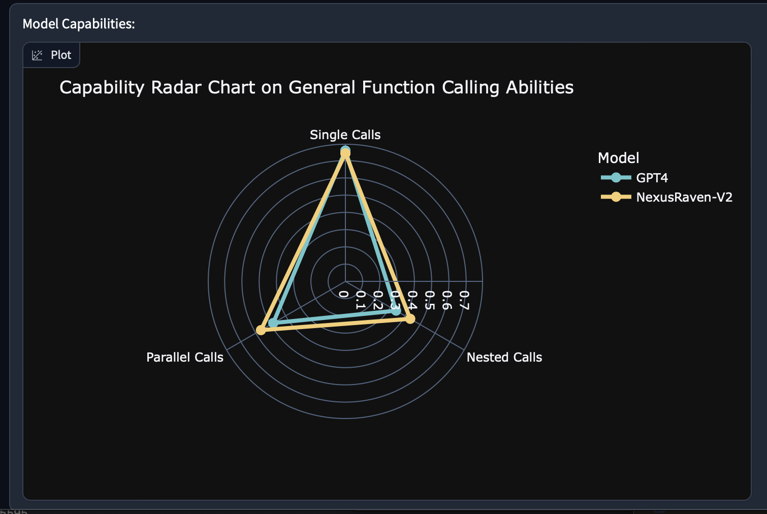
Task: Select the teal GPT4 Parallel Calls point
Action: pos(273,323)
